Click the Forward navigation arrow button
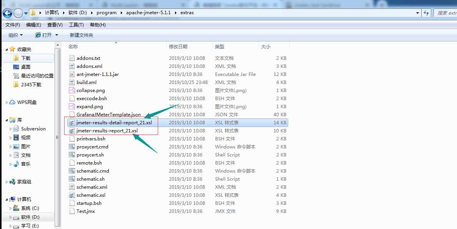Image resolution: width=457 pixels, height=229 pixels. pyautogui.click(x=18, y=13)
